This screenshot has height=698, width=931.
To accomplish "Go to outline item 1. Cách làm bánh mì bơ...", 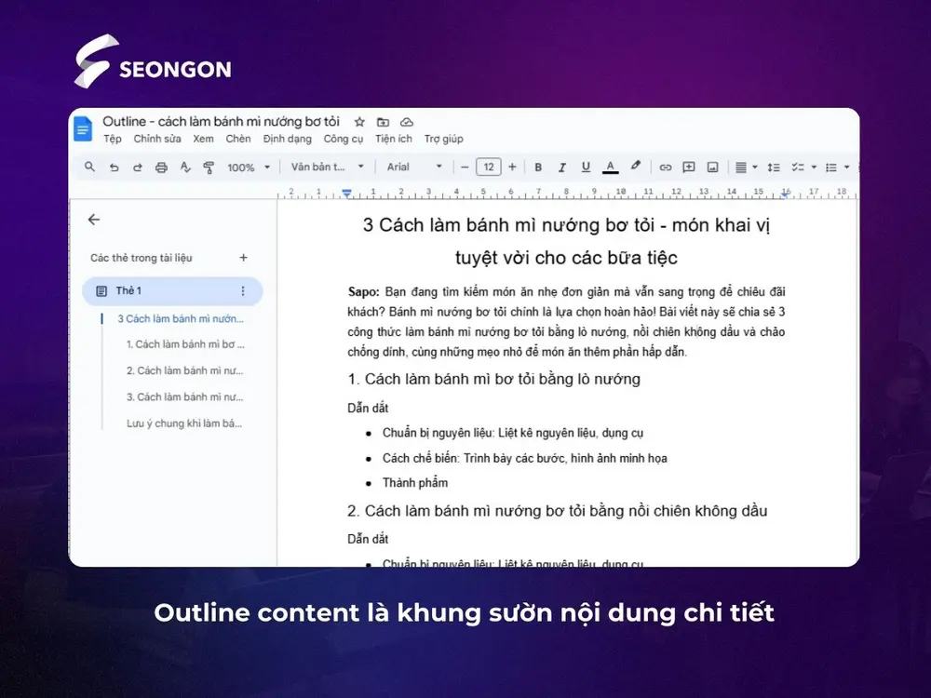I will (185, 344).
